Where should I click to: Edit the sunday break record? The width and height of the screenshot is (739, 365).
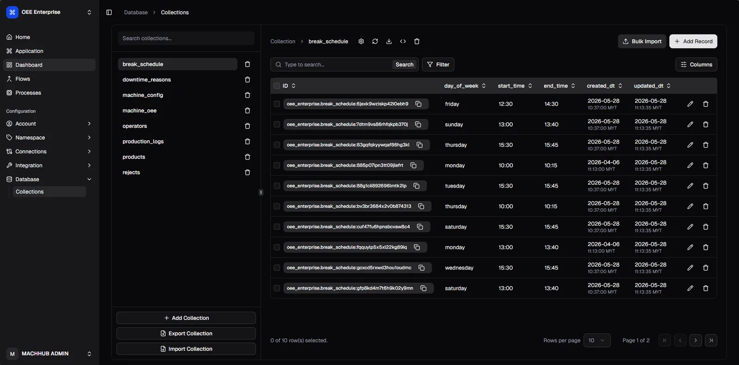[x=690, y=125]
